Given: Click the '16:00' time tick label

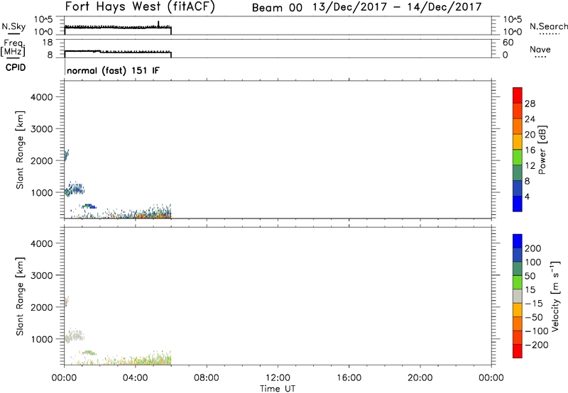Looking at the screenshot, I should (349, 378).
